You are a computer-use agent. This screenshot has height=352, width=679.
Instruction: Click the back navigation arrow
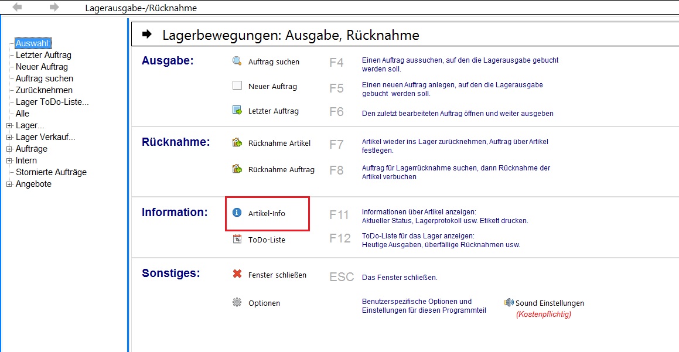tap(17, 7)
